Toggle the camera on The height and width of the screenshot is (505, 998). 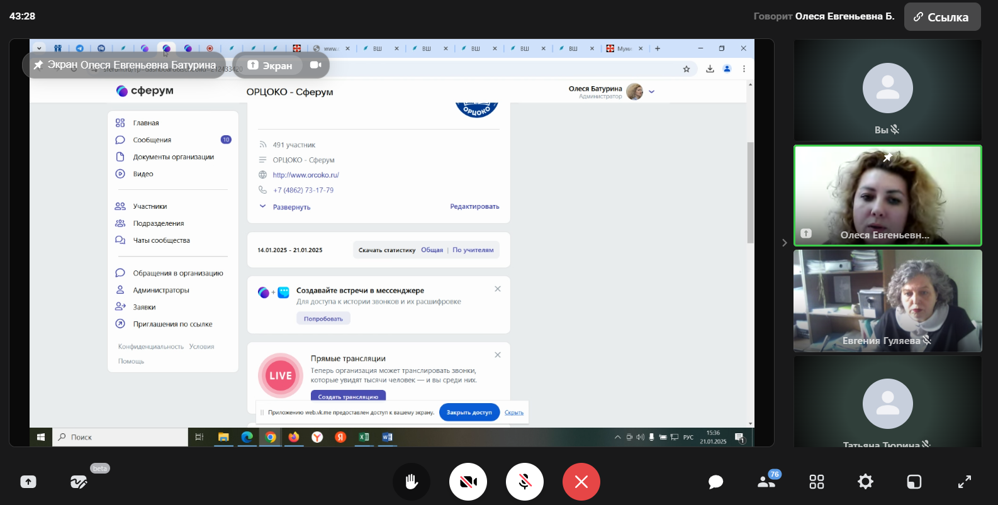pyautogui.click(x=468, y=482)
